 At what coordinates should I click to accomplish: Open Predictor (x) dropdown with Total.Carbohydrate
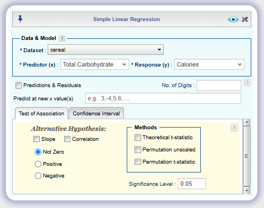point(95,64)
